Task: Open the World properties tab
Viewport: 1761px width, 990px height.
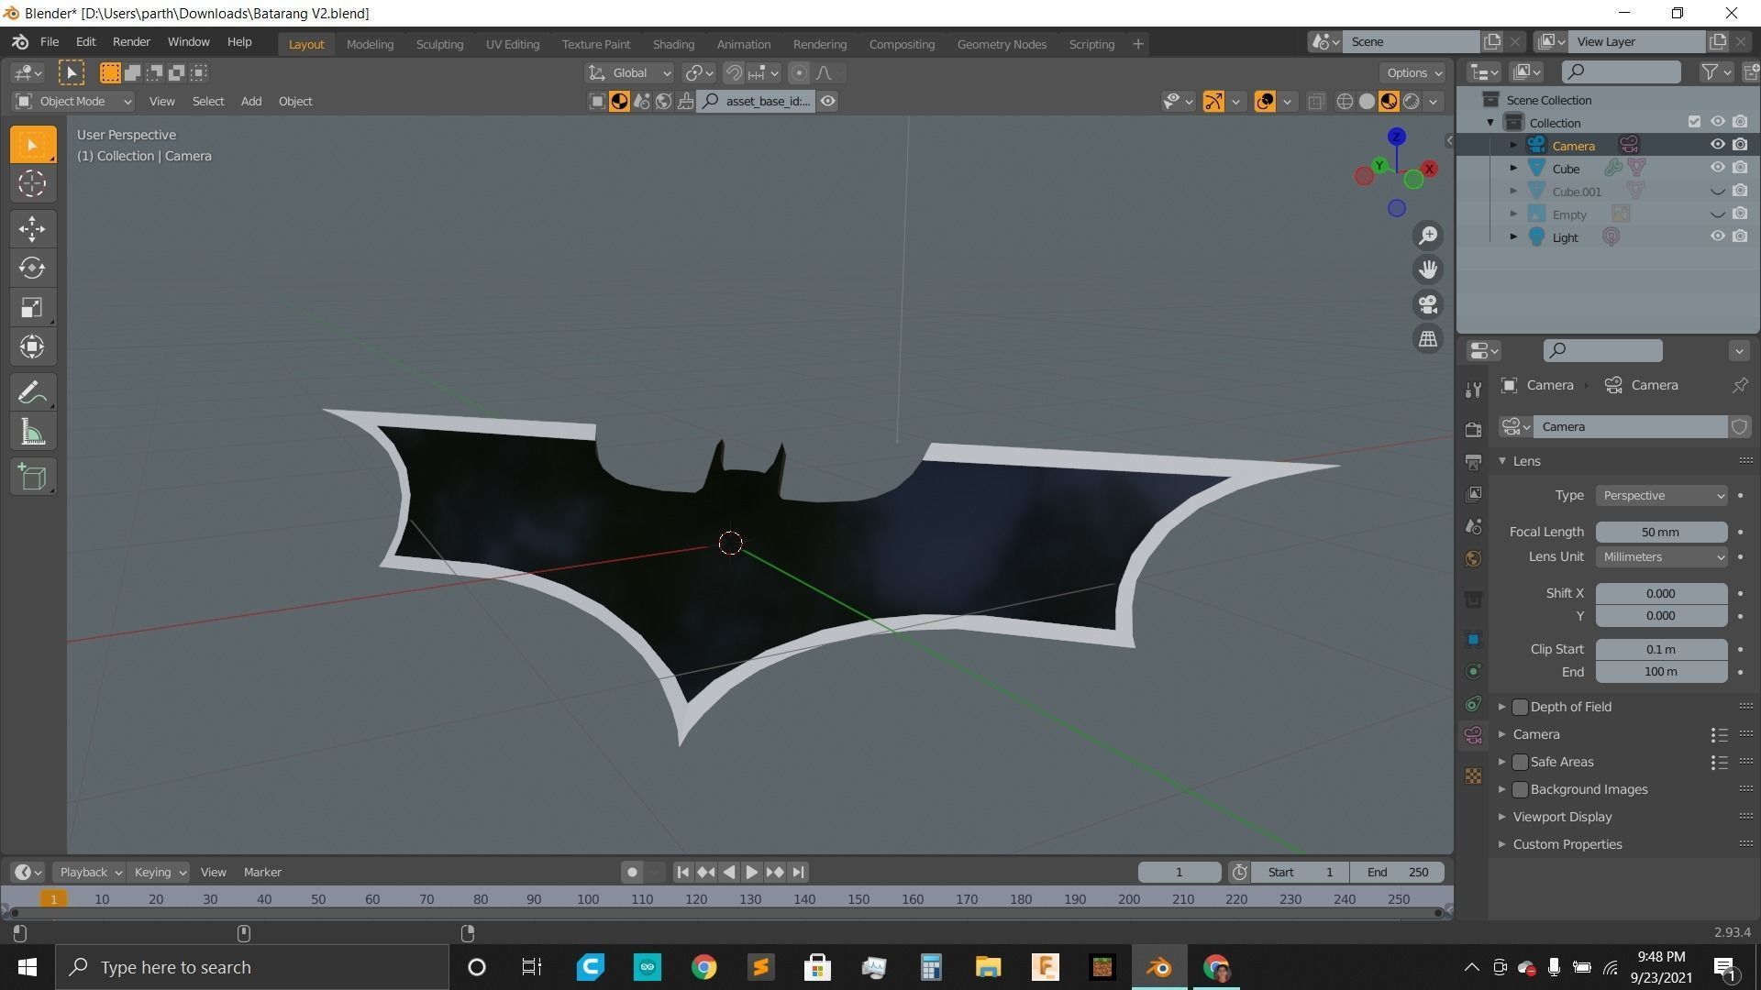Action: click(1473, 558)
